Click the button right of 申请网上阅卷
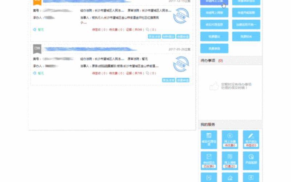 [246, 13]
